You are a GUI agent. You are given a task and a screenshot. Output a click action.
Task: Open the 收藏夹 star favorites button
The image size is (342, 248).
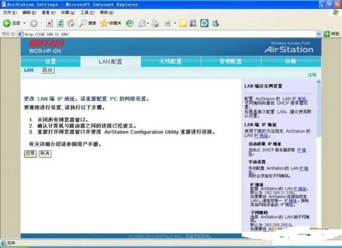[x=111, y=23]
